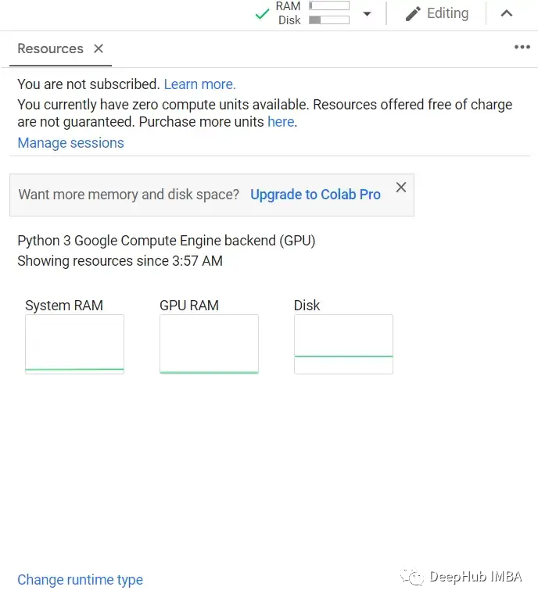This screenshot has height=601, width=538.
Task: Click the 'here' purchase units link
Action: coord(281,122)
